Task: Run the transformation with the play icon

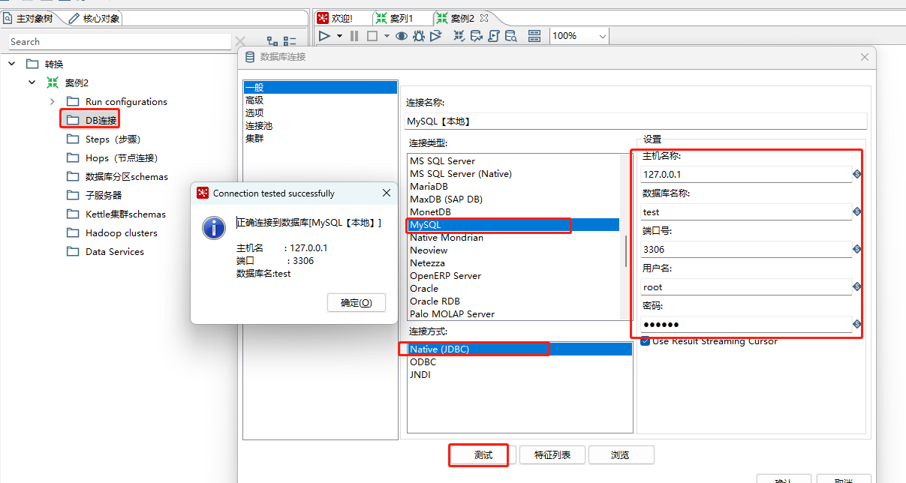Action: coord(324,36)
